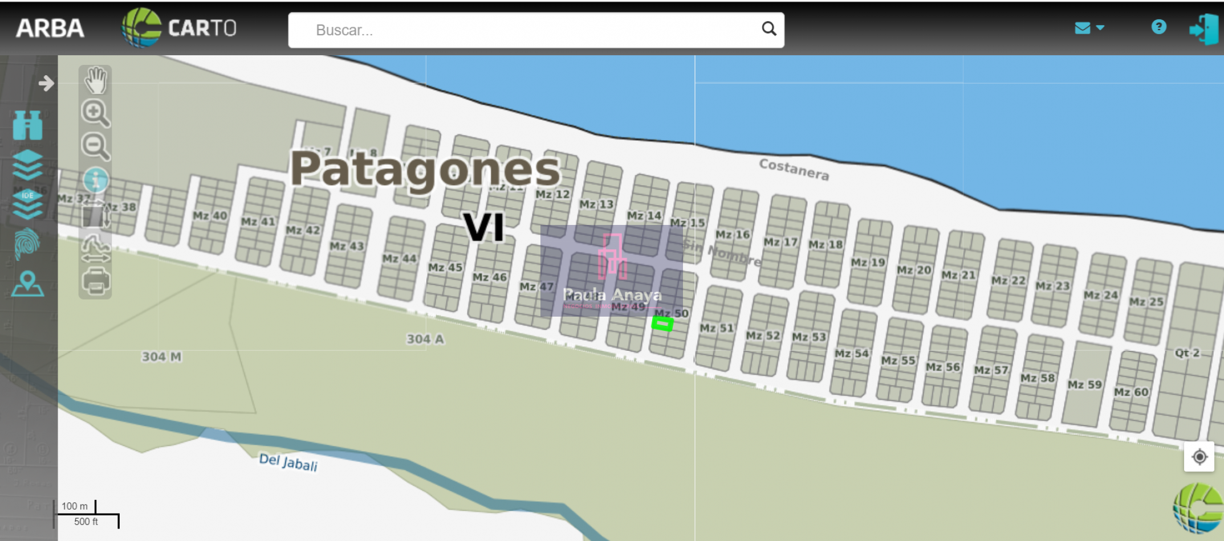Click the zoom out magnifier tool
Screen dimensions: 1224x541
(x=95, y=146)
